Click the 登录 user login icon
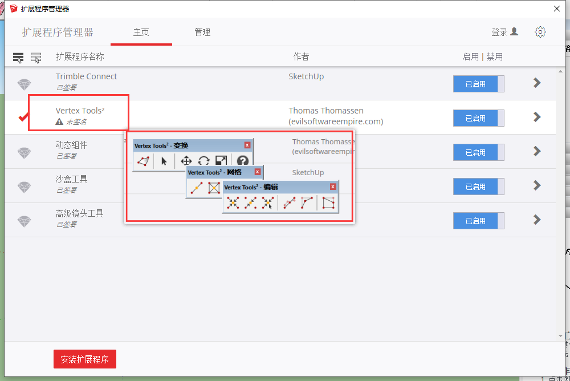The height and width of the screenshot is (381, 570). pos(514,32)
